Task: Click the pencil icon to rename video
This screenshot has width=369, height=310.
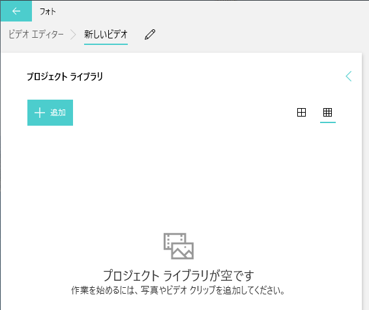Action: [150, 35]
